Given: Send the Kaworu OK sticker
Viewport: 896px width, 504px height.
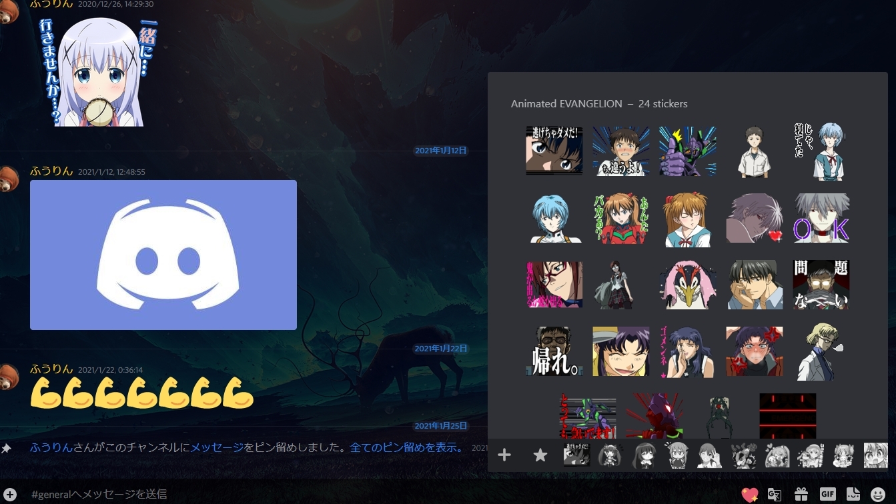Looking at the screenshot, I should pos(821,219).
